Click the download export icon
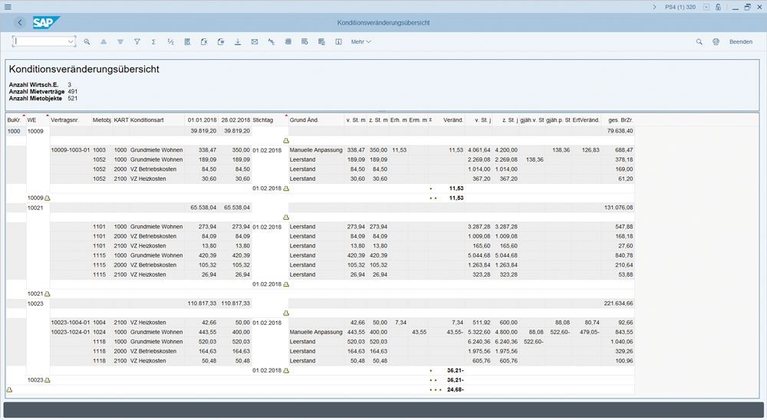Image resolution: width=767 pixels, height=420 pixels. [x=237, y=41]
